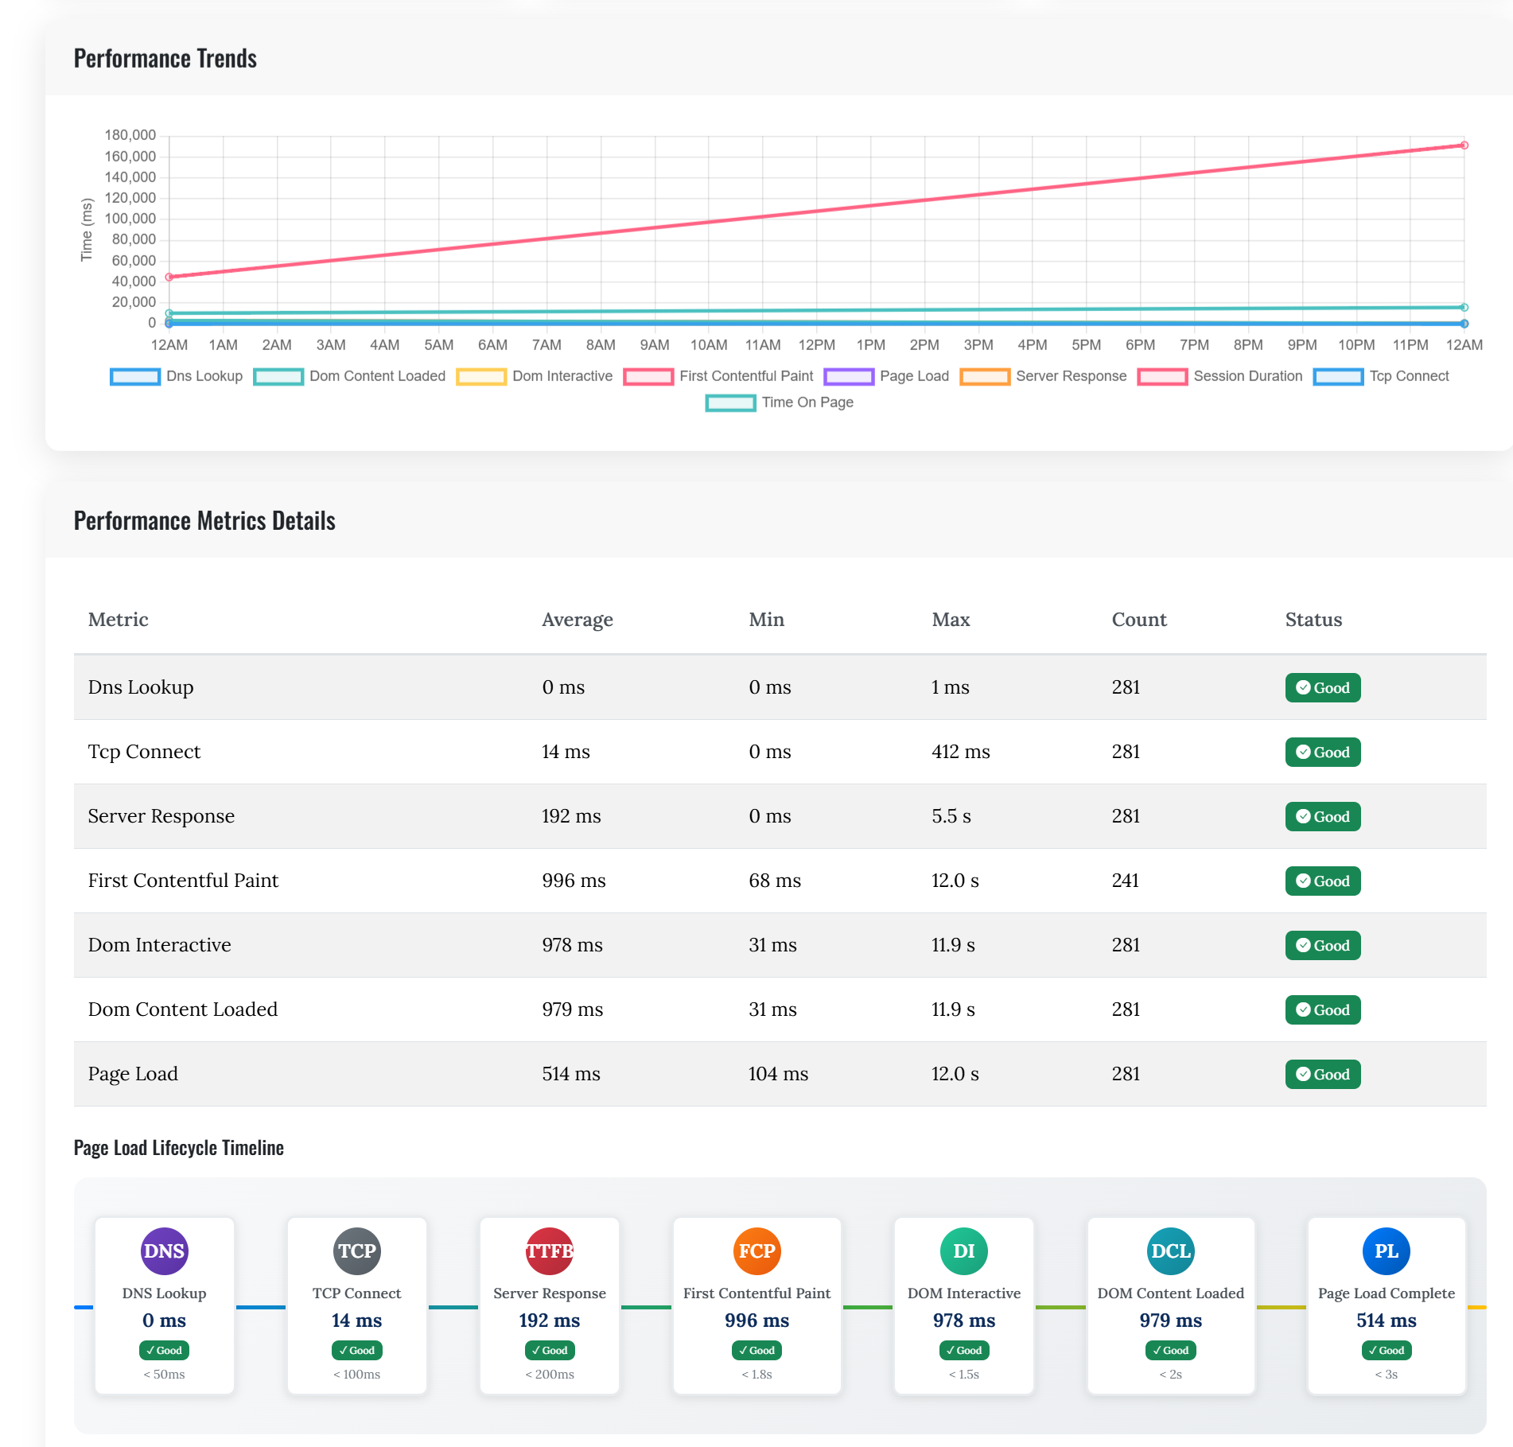Click the Good badge on the Server Response row
This screenshot has height=1447, width=1513.
1322,816
